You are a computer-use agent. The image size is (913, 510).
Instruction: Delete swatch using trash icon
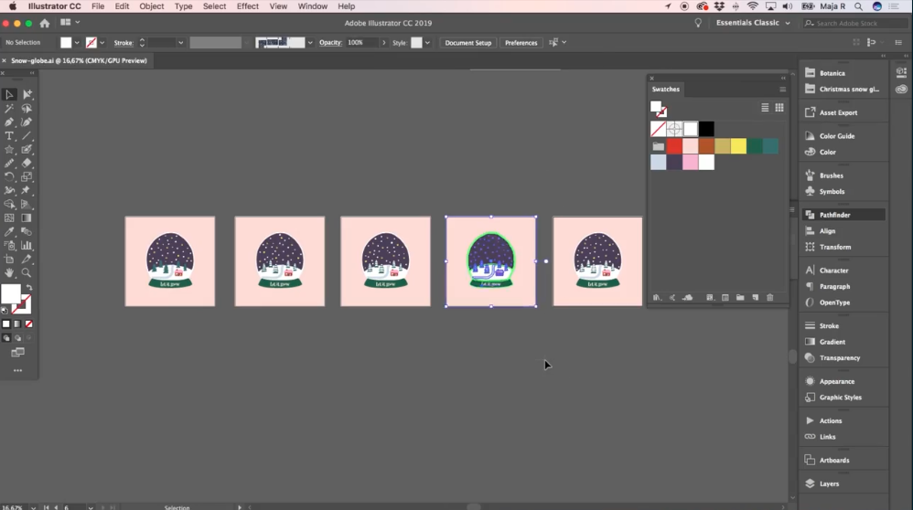(x=769, y=298)
